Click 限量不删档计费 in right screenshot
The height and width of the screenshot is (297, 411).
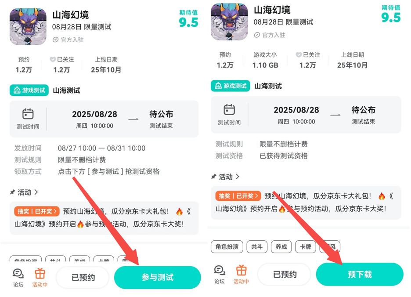pyautogui.click(x=284, y=144)
